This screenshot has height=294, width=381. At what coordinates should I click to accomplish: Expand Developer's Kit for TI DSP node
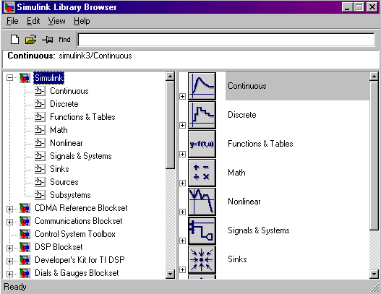pyautogui.click(x=9, y=261)
